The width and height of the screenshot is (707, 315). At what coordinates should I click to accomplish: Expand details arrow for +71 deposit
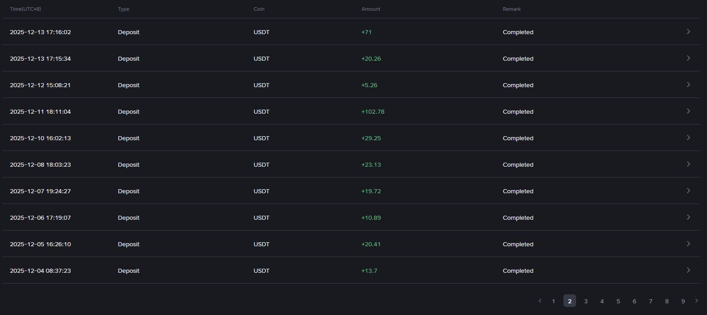688,31
